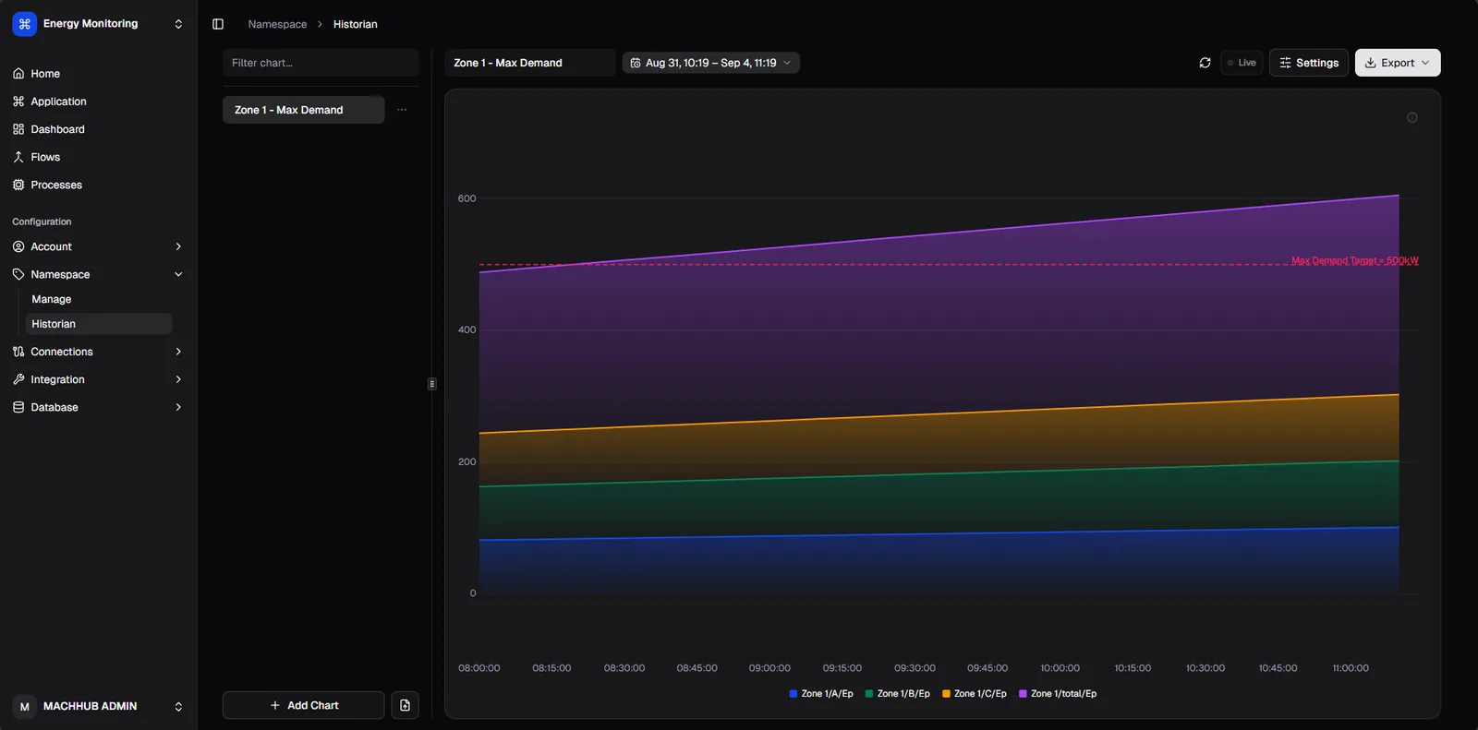Click the Application command icon
The image size is (1478, 730).
18,102
